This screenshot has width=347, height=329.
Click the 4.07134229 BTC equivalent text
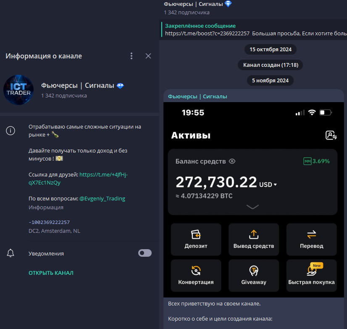[x=204, y=196]
